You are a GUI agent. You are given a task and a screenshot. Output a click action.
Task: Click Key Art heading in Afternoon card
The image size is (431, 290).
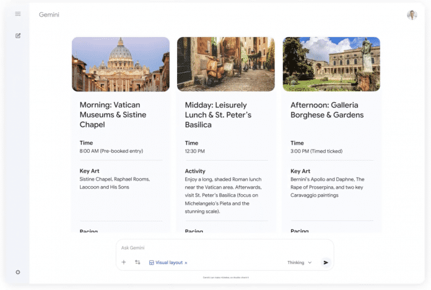[300, 171]
